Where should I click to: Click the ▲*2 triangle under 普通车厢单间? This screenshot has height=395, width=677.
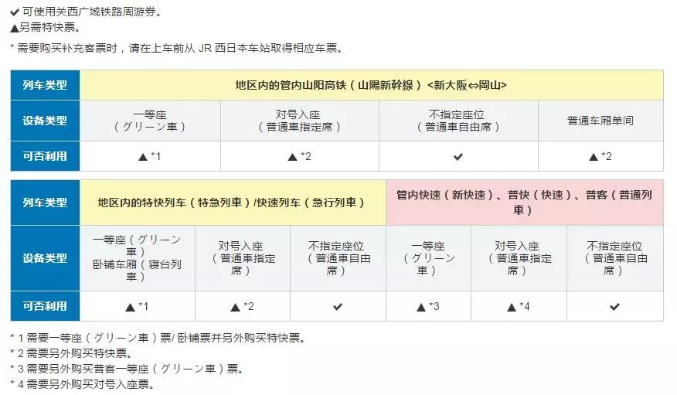click(x=594, y=157)
